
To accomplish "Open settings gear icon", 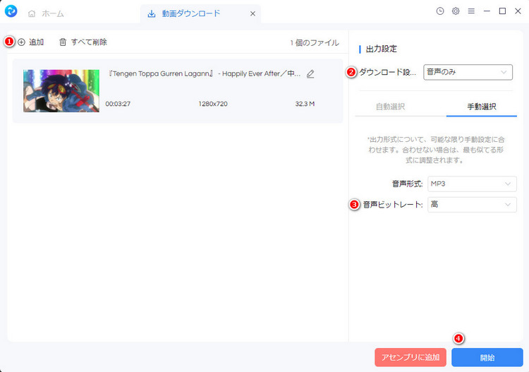I will pos(456,11).
